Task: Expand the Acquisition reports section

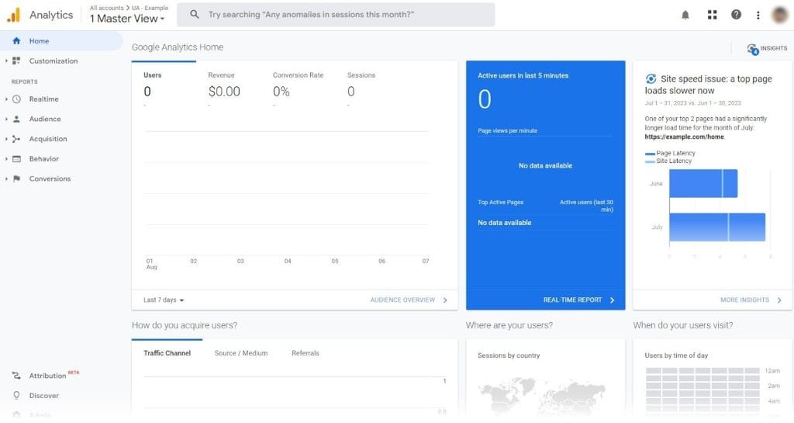Action: point(47,139)
